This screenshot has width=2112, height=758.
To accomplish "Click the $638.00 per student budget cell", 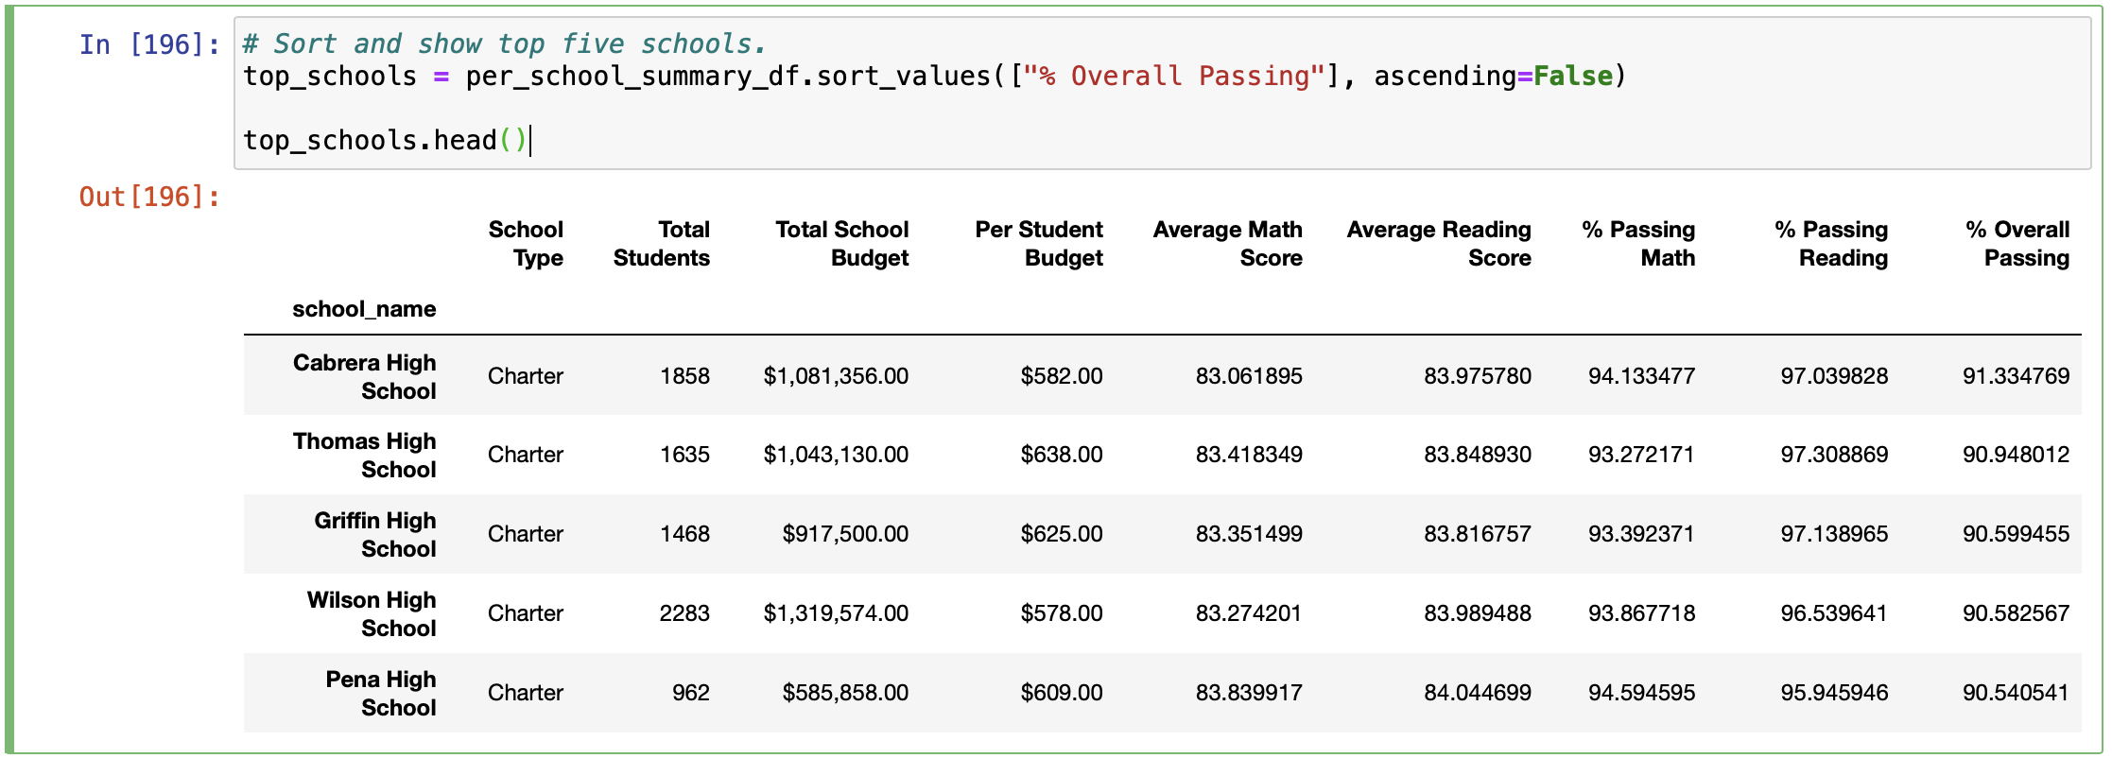I will [x=1061, y=455].
